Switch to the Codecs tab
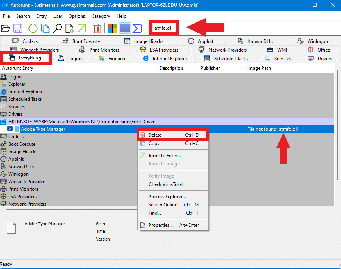The width and height of the screenshot is (341, 269). point(25,41)
